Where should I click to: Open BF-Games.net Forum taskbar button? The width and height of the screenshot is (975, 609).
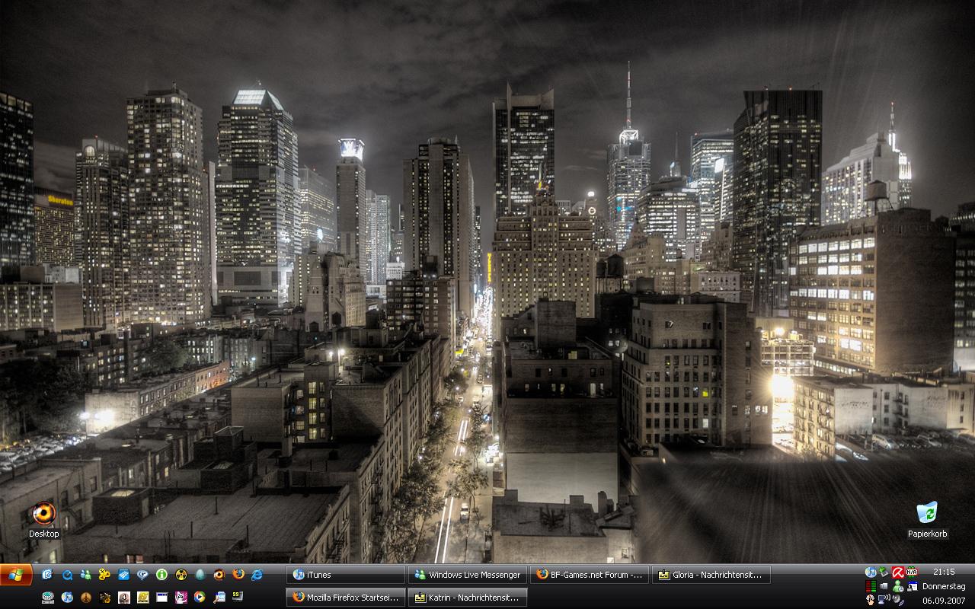coord(590,575)
